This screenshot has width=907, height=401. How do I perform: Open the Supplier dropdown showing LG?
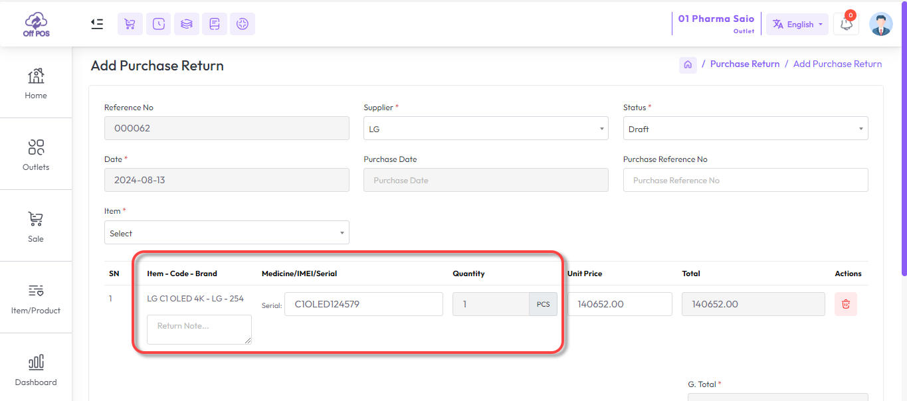pyautogui.click(x=486, y=129)
